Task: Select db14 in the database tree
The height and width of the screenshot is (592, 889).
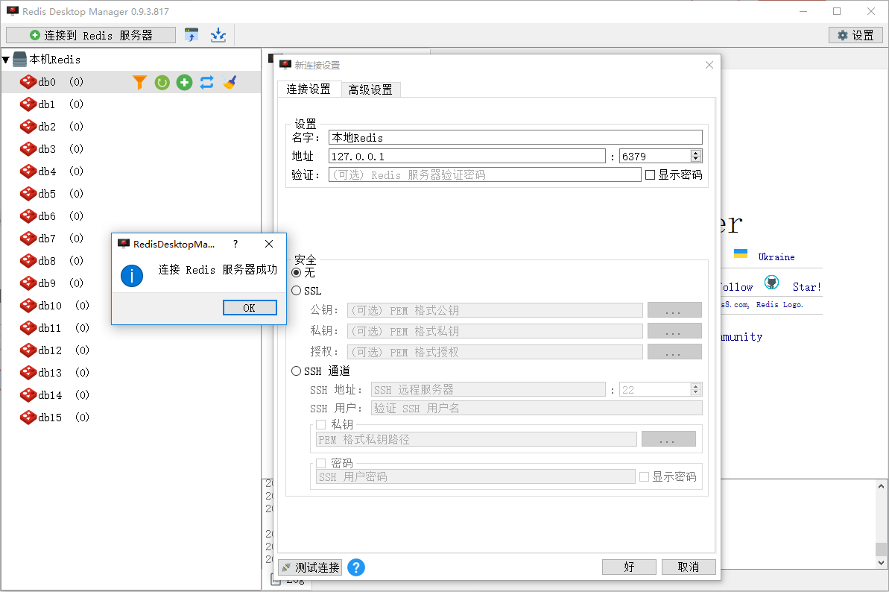Action: [50, 395]
